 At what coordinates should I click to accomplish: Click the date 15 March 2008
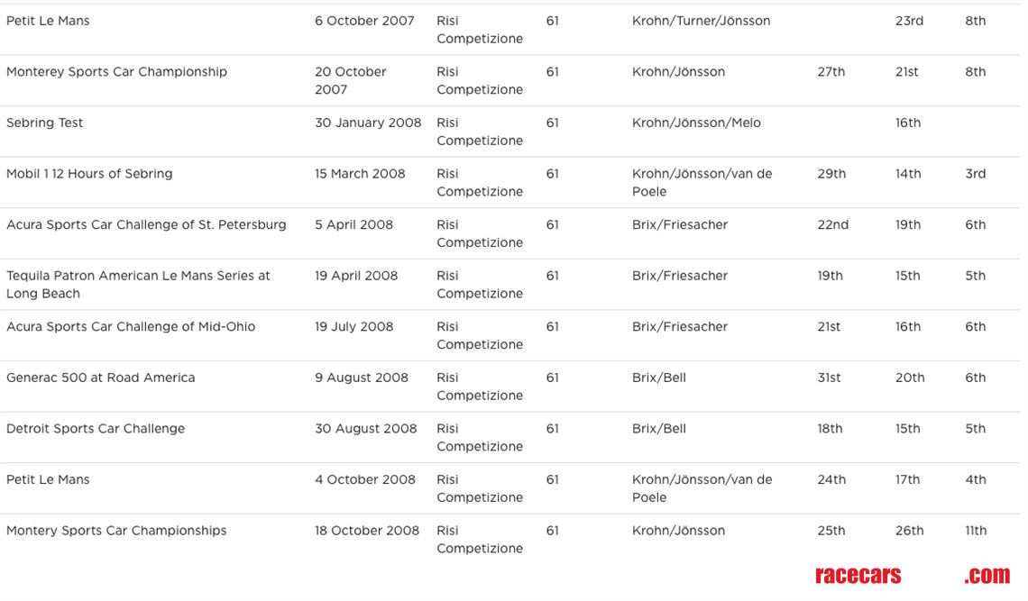(x=360, y=174)
